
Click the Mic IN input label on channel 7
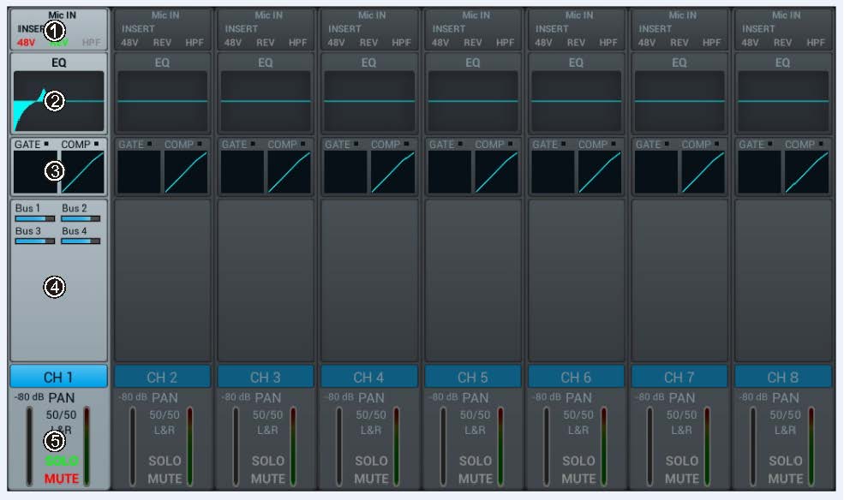point(683,15)
